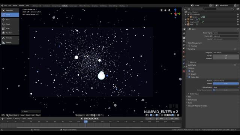Hide the Camera object via eye icon
240x135 pixels.
click(238, 17)
